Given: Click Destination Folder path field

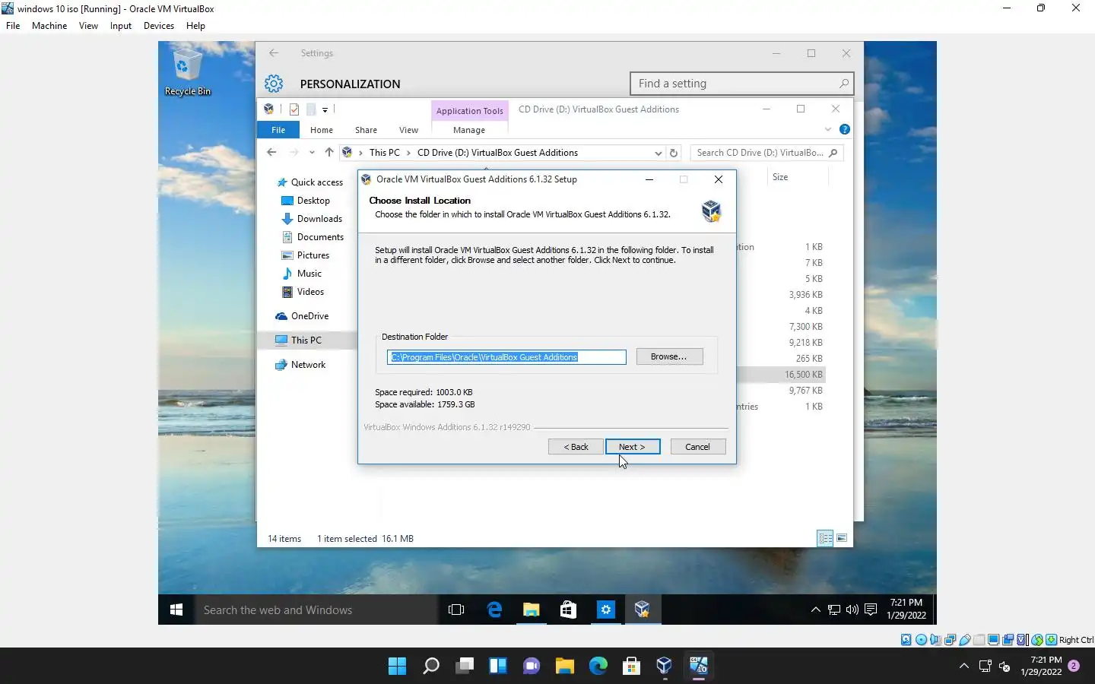Looking at the screenshot, I should pos(506,357).
